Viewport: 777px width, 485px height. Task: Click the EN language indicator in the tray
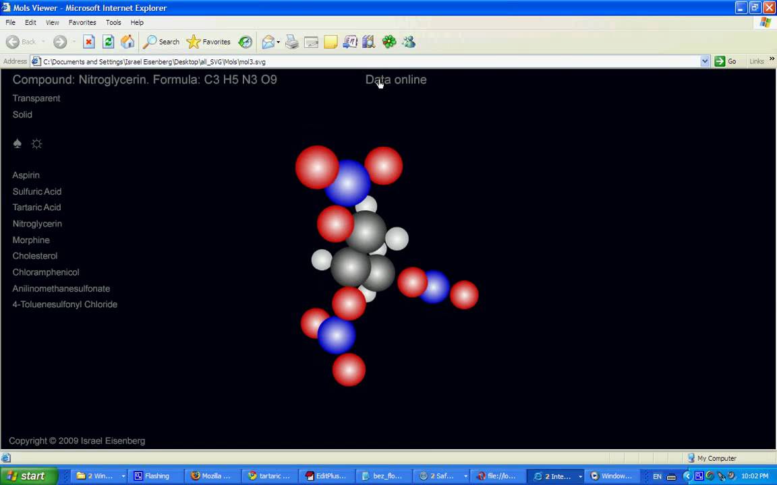tap(657, 477)
